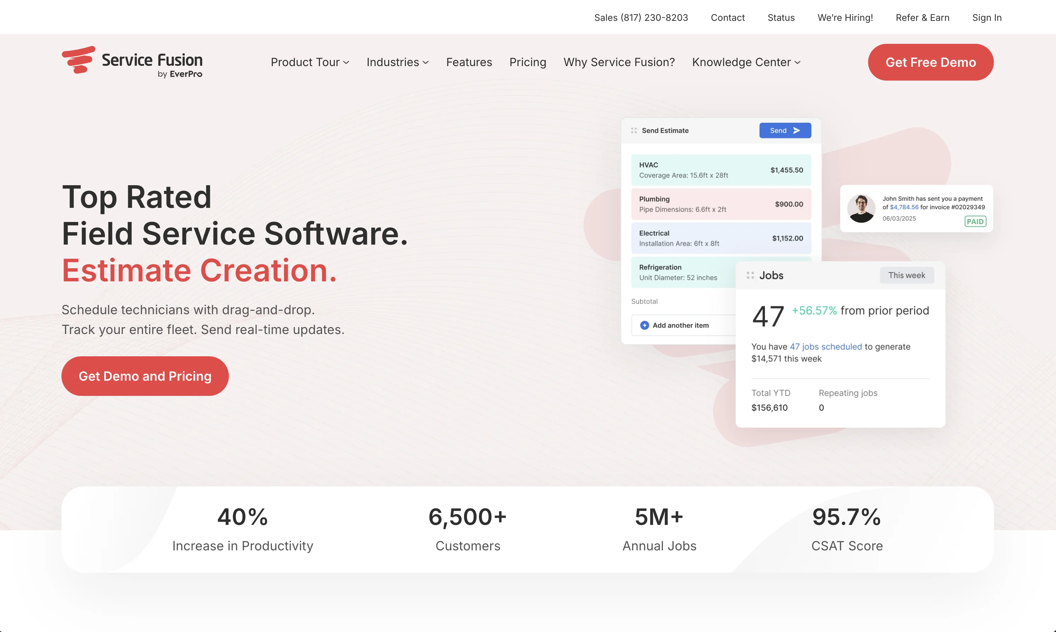Image resolution: width=1056 pixels, height=632 pixels.
Task: Click the 95.7% CSAT Score statistic
Action: coord(847,529)
